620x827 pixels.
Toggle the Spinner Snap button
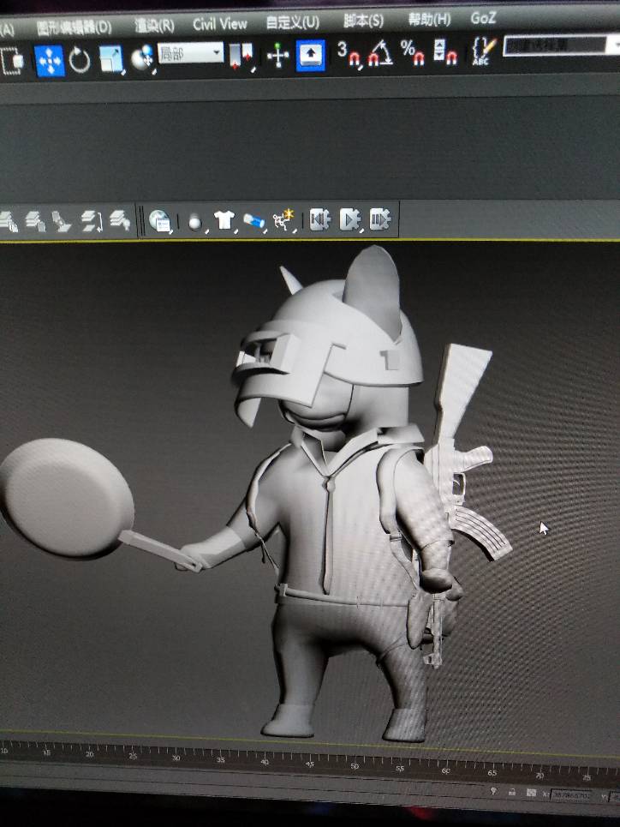click(445, 51)
